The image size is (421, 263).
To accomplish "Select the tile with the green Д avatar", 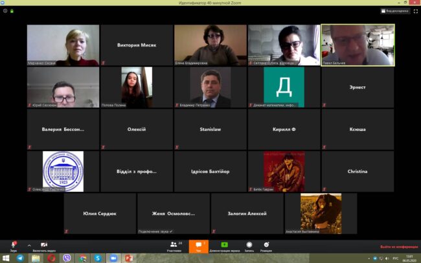I will click(x=284, y=87).
